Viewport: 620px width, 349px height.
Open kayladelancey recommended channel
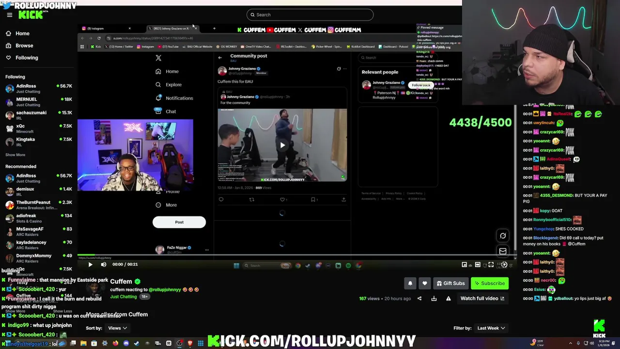pyautogui.click(x=39, y=245)
